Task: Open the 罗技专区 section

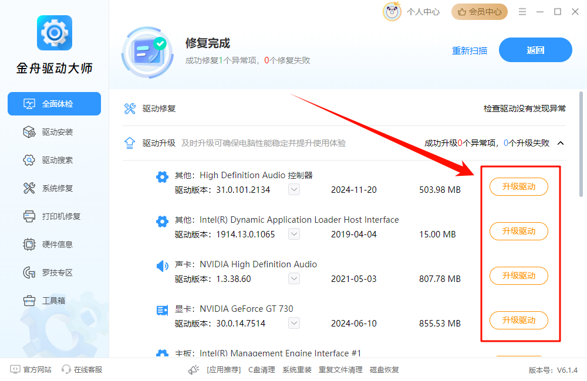Action: click(x=54, y=272)
